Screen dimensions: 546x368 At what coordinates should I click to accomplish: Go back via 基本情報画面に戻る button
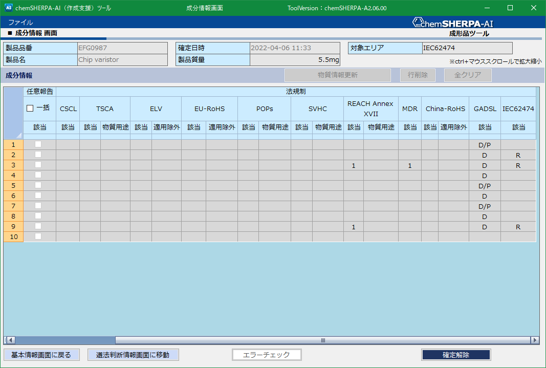41,355
